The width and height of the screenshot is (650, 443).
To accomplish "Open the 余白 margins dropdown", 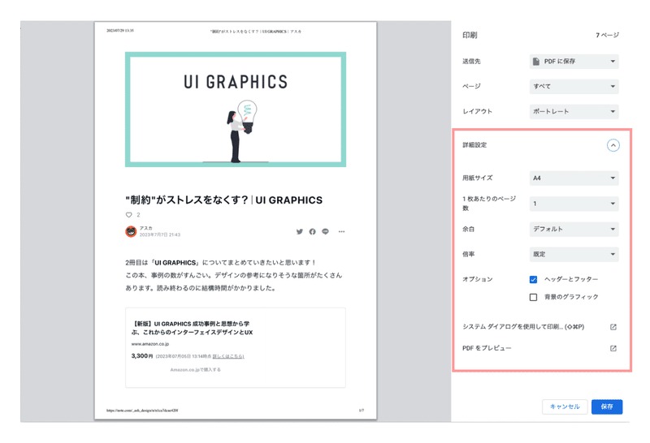I will pyautogui.click(x=574, y=229).
